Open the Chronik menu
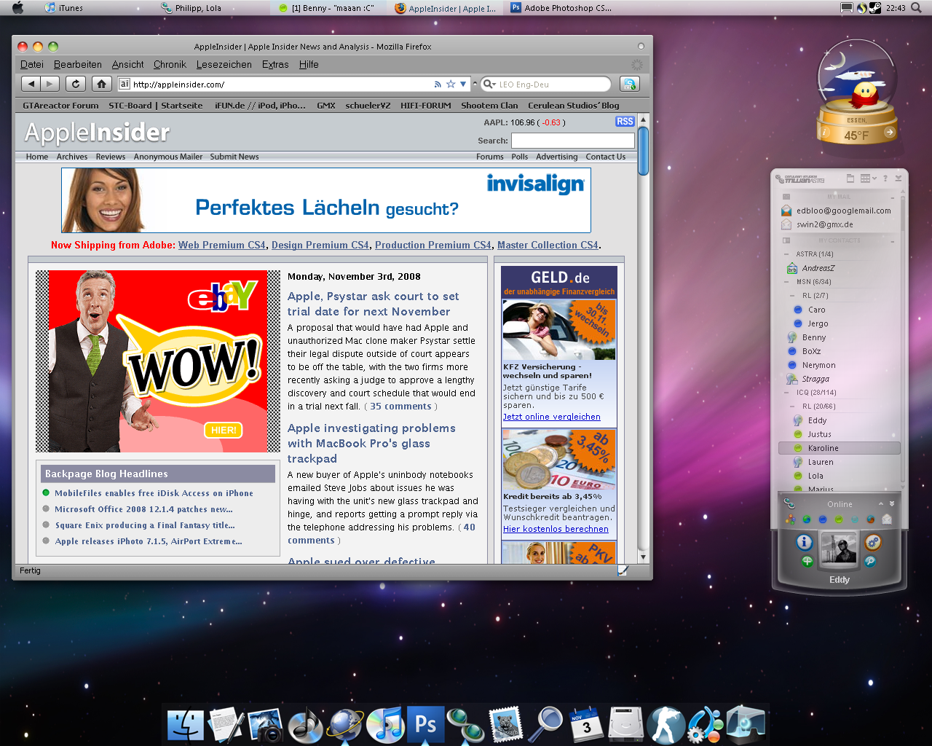Image resolution: width=932 pixels, height=746 pixels. (170, 64)
